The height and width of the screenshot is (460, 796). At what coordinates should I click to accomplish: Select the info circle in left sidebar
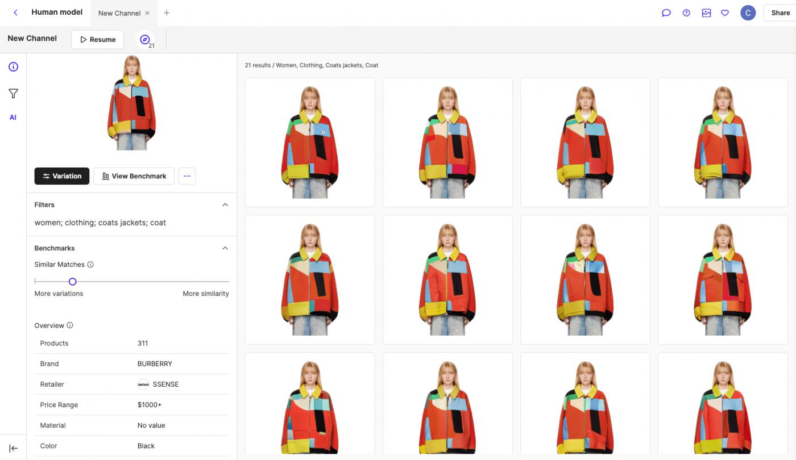(x=13, y=66)
